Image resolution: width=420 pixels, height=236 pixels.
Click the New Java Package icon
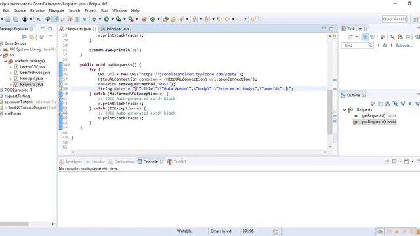[x=144, y=19]
